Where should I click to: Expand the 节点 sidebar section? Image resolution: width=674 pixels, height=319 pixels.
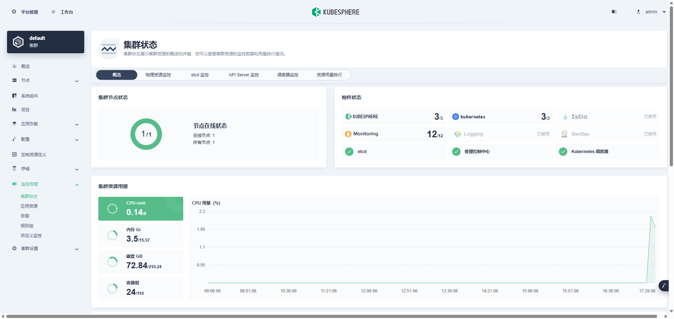[x=77, y=81]
